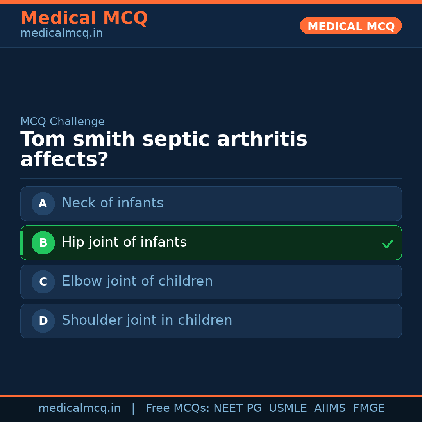The width and height of the screenshot is (422, 422).
Task: Select answer 'Shoulder joint in children'
Action: coord(147,320)
